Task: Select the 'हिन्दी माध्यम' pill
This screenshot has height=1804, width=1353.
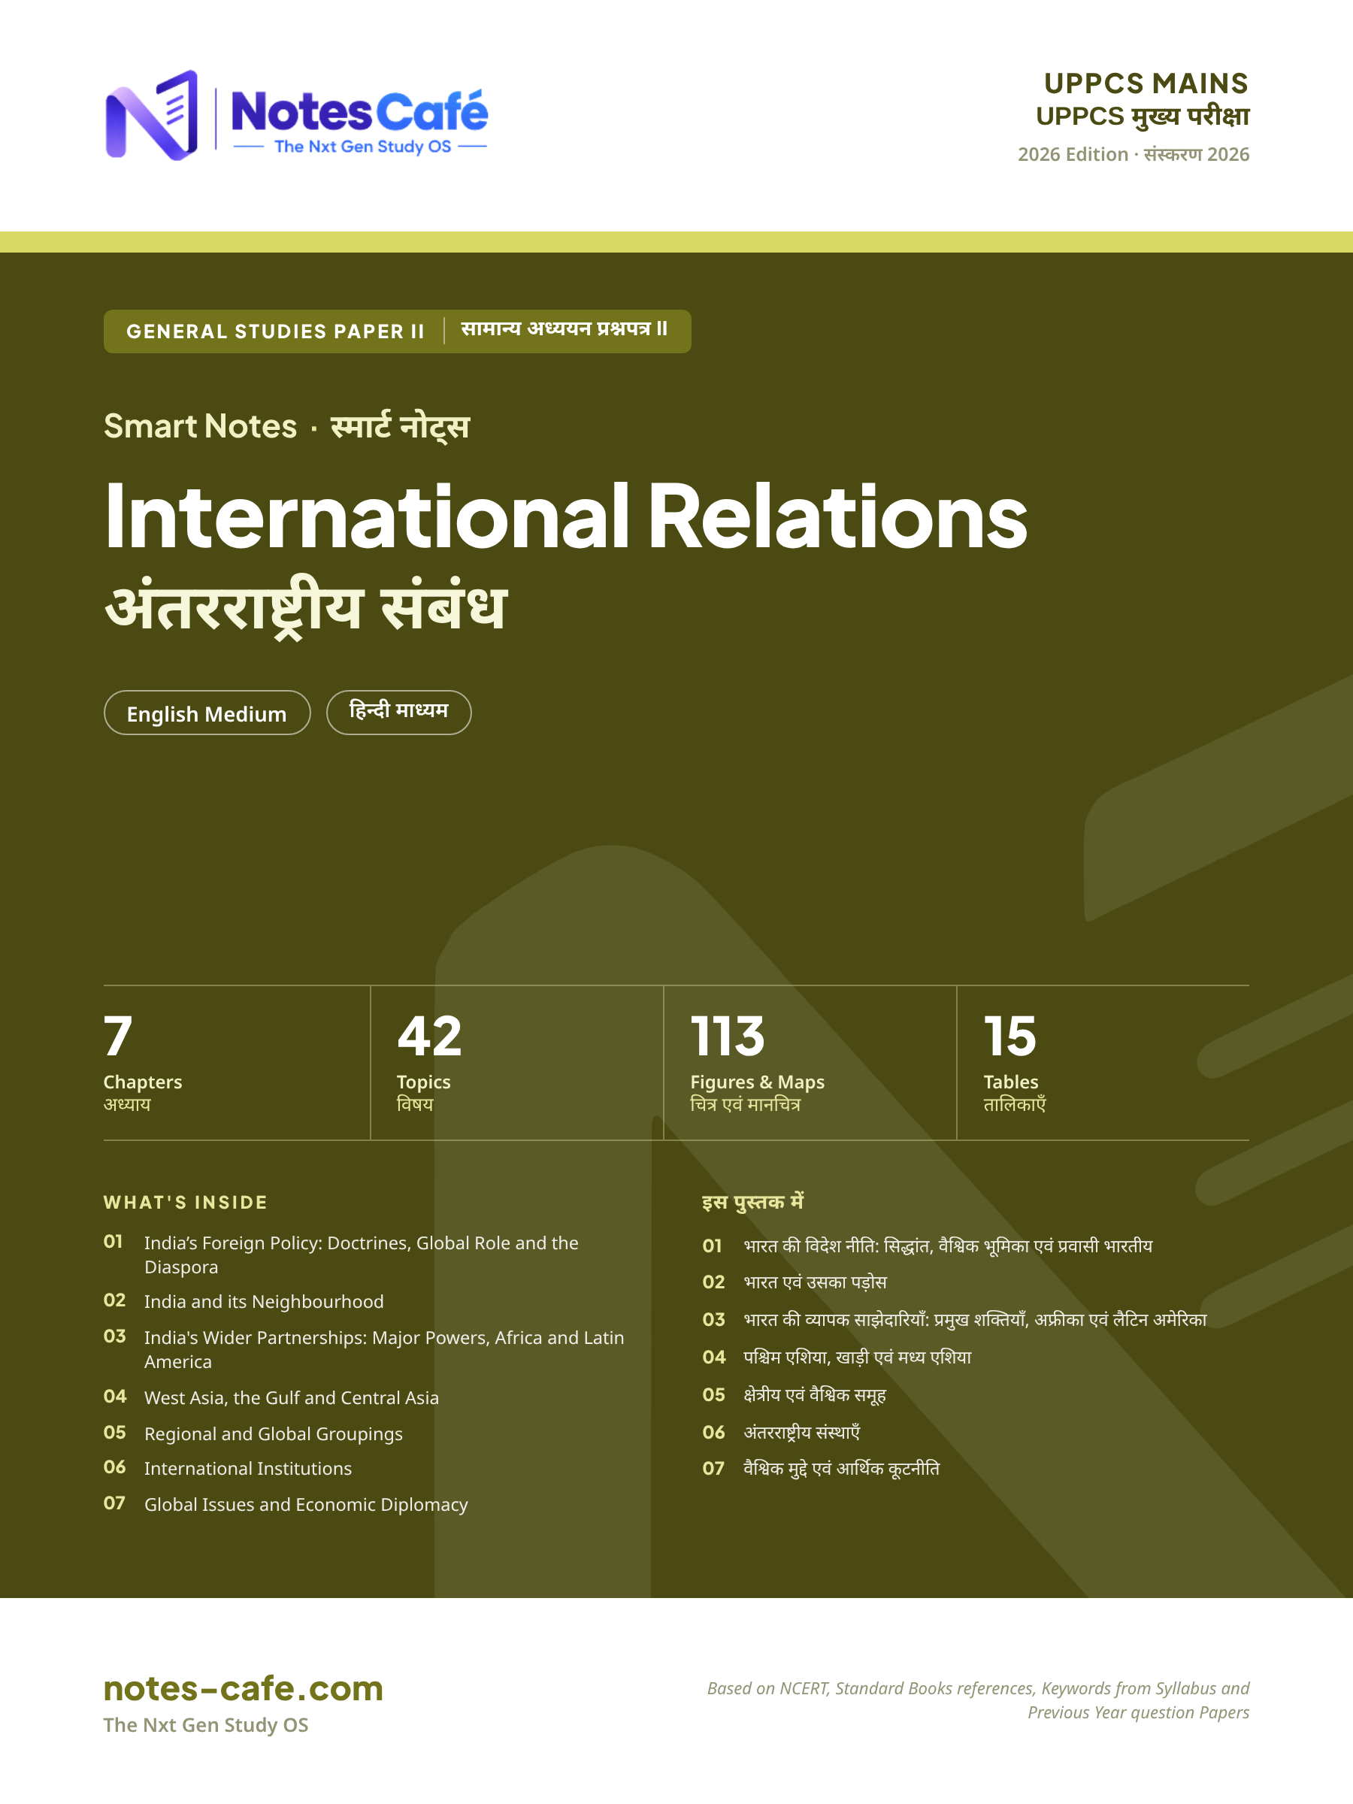Action: click(x=399, y=713)
